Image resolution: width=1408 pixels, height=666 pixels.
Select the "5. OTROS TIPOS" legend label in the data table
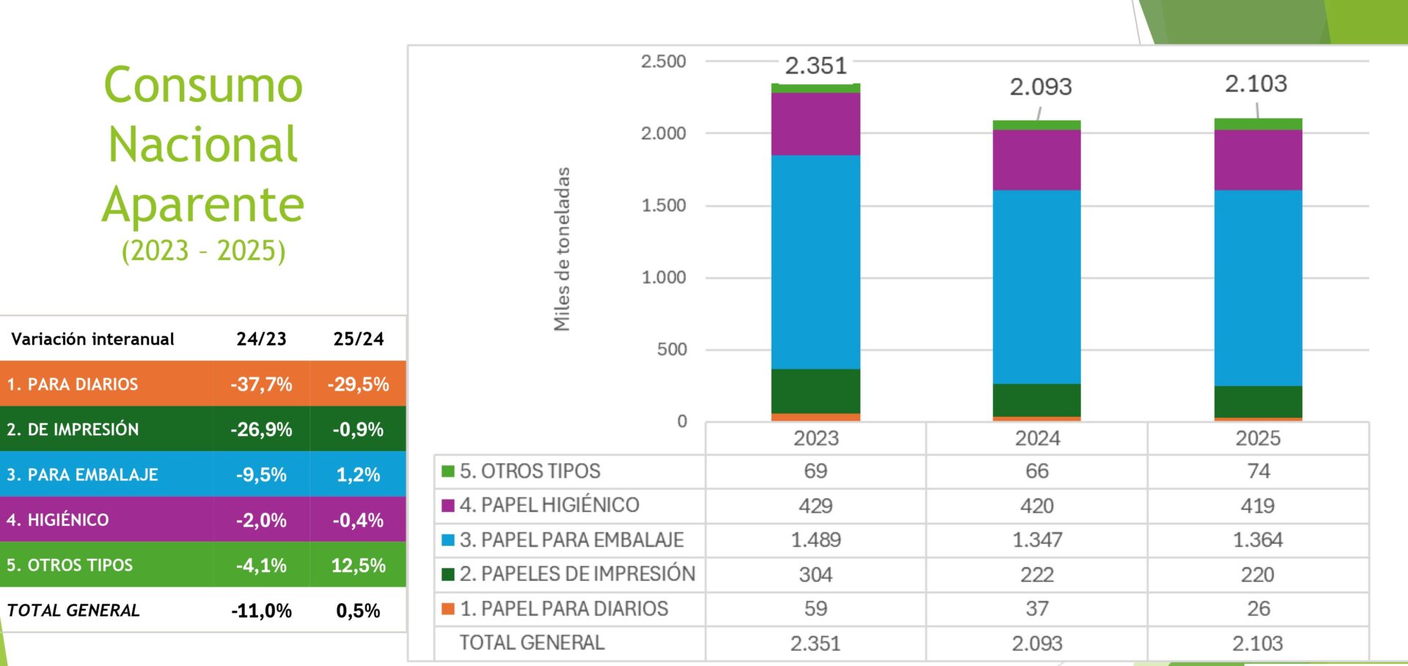pos(530,471)
